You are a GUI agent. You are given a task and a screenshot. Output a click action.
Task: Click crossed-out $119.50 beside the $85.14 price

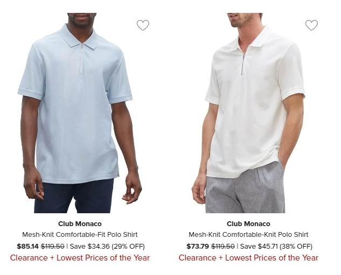(x=53, y=247)
